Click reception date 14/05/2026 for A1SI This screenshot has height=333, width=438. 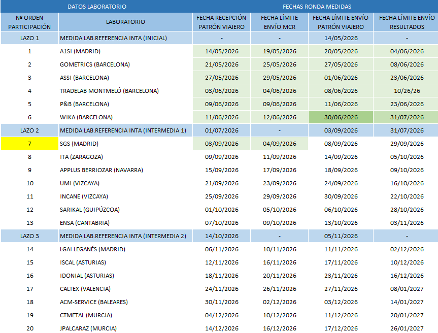[x=221, y=51]
